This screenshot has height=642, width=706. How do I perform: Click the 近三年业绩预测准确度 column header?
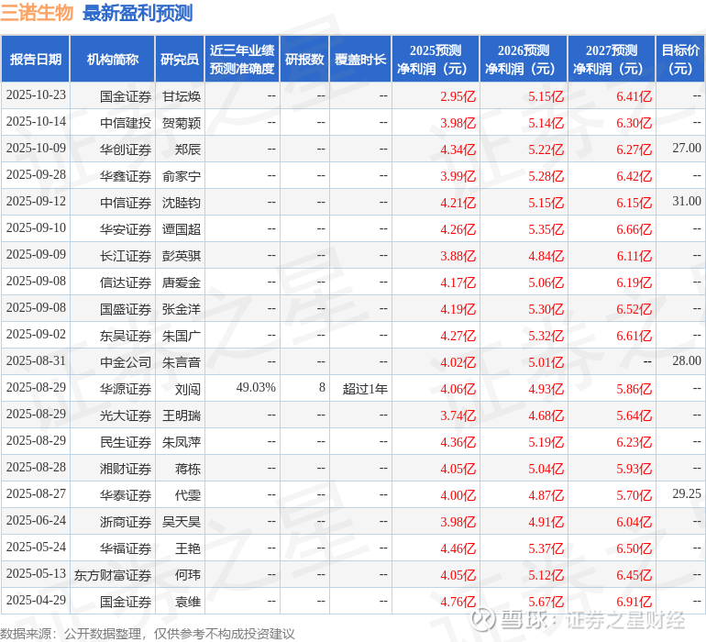(242, 59)
